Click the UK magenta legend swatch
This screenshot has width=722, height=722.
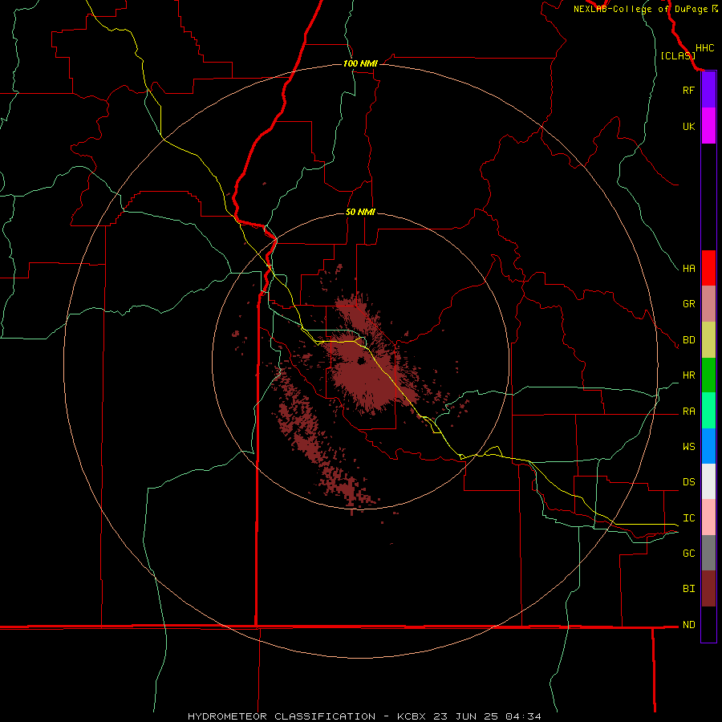click(708, 126)
